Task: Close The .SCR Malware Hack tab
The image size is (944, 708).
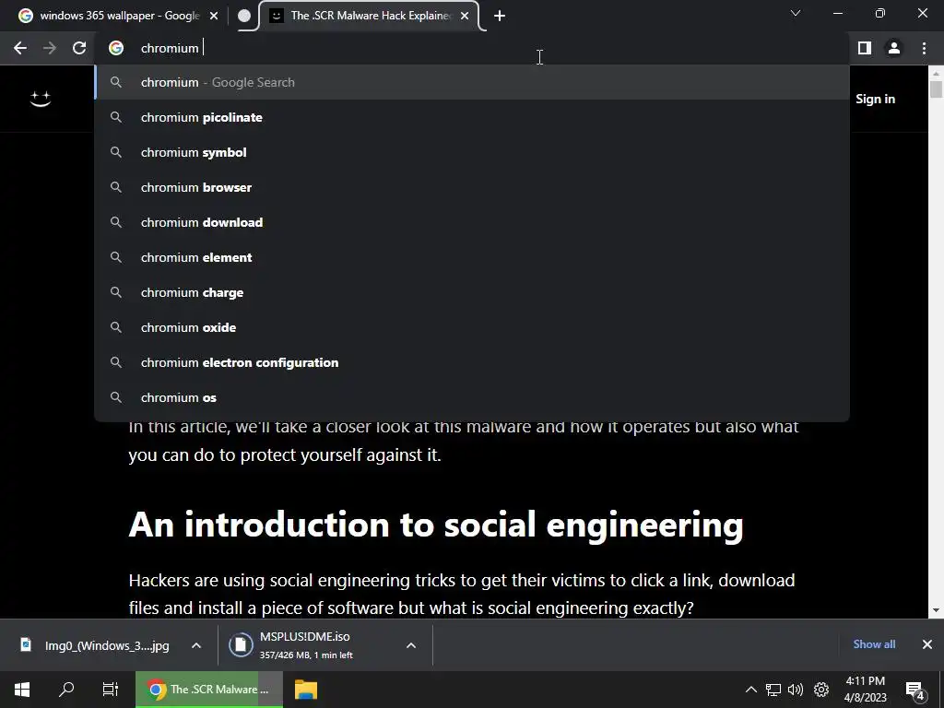Action: (465, 17)
